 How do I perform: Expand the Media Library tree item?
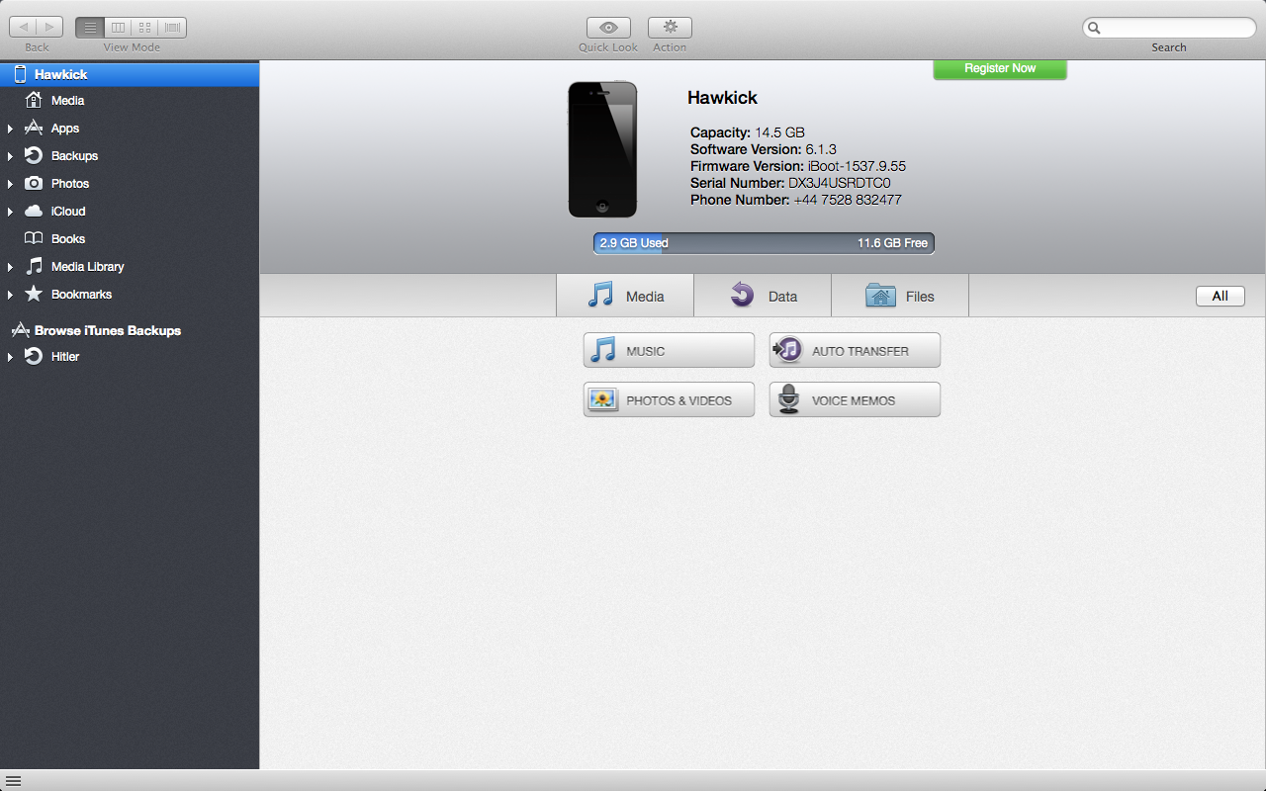pos(10,267)
